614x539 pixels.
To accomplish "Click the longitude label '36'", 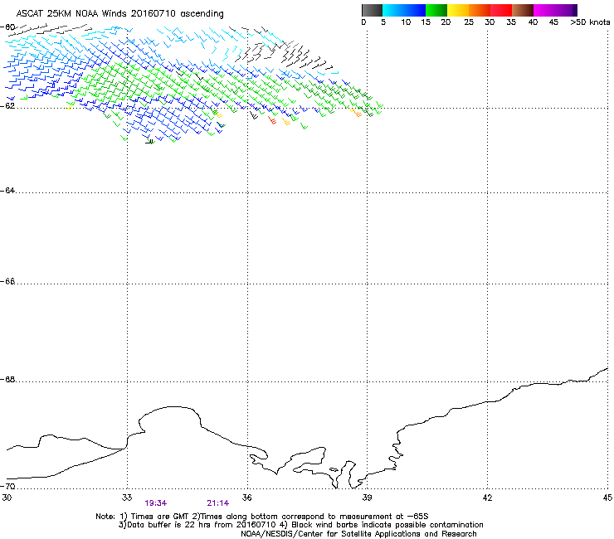I will click(x=247, y=498).
